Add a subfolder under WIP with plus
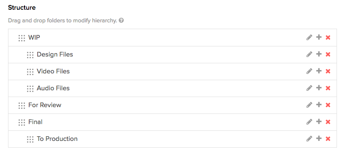345x154 pixels. (x=319, y=37)
